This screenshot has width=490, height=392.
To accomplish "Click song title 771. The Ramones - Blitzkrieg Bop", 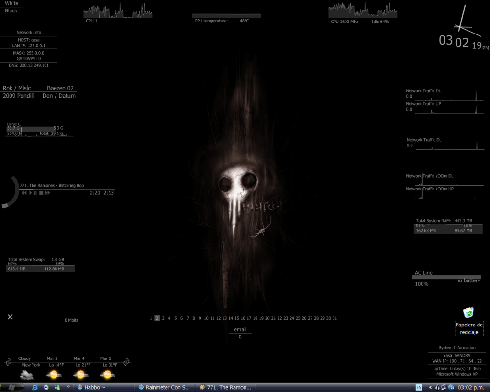I will (x=52, y=185).
